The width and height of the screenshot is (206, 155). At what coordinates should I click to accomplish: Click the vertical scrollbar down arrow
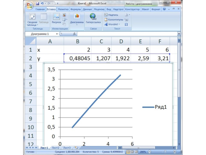(x=179, y=144)
